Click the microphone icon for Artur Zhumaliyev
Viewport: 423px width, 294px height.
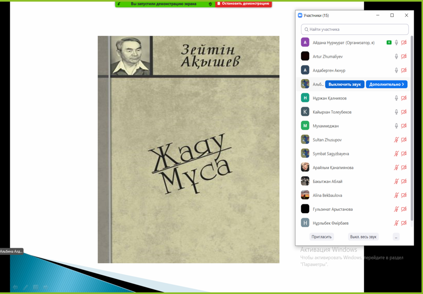pos(396,56)
